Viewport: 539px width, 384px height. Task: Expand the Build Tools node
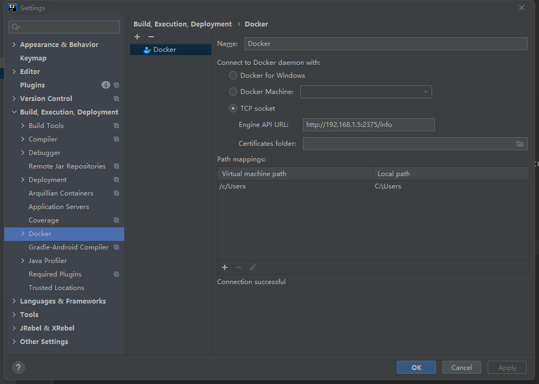(x=23, y=125)
